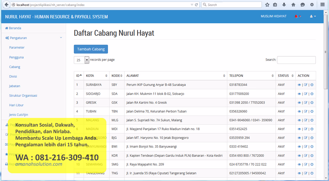329x181 pixels.
Task: Edit the SIDOARJO branch row
Action: pos(306,94)
